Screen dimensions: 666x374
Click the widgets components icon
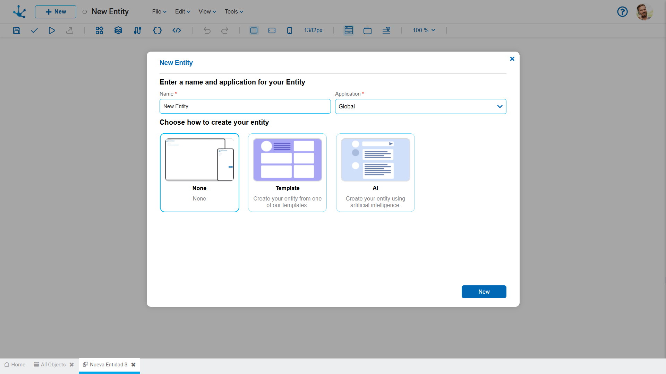click(100, 30)
